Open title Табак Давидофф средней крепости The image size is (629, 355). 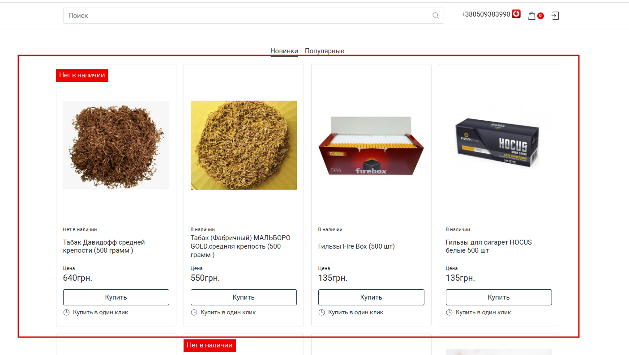point(104,246)
